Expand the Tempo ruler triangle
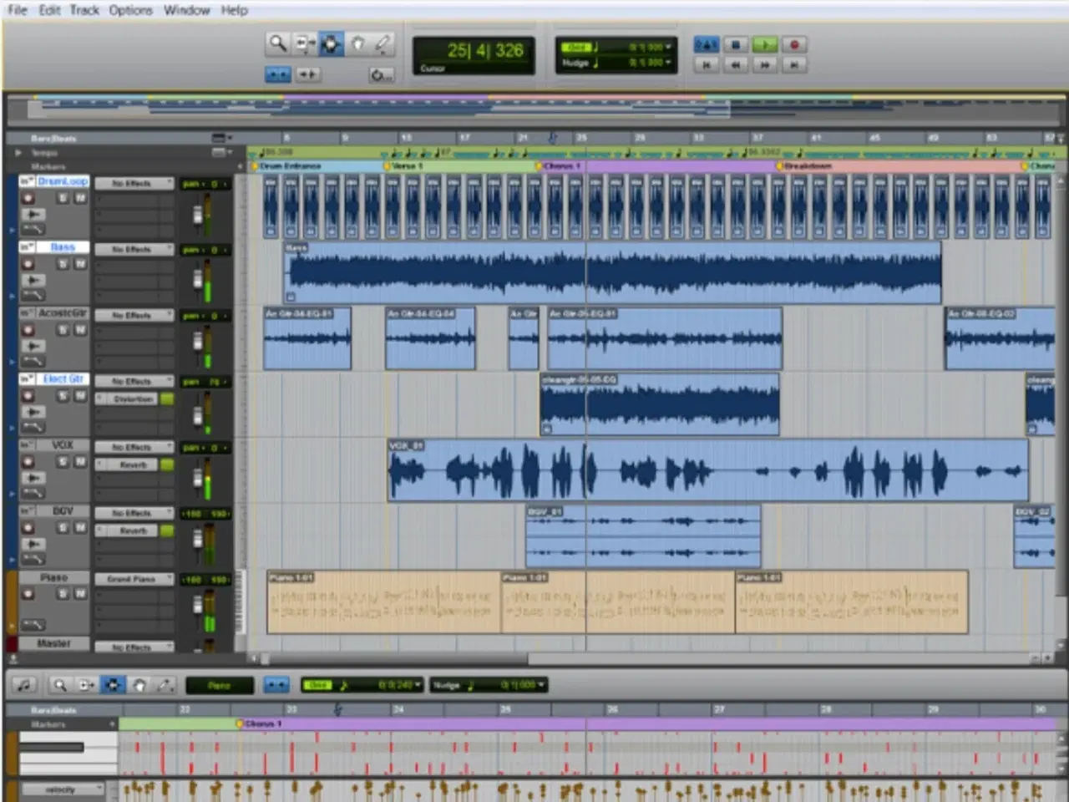Viewport: 1069px width, 802px height. coord(18,153)
